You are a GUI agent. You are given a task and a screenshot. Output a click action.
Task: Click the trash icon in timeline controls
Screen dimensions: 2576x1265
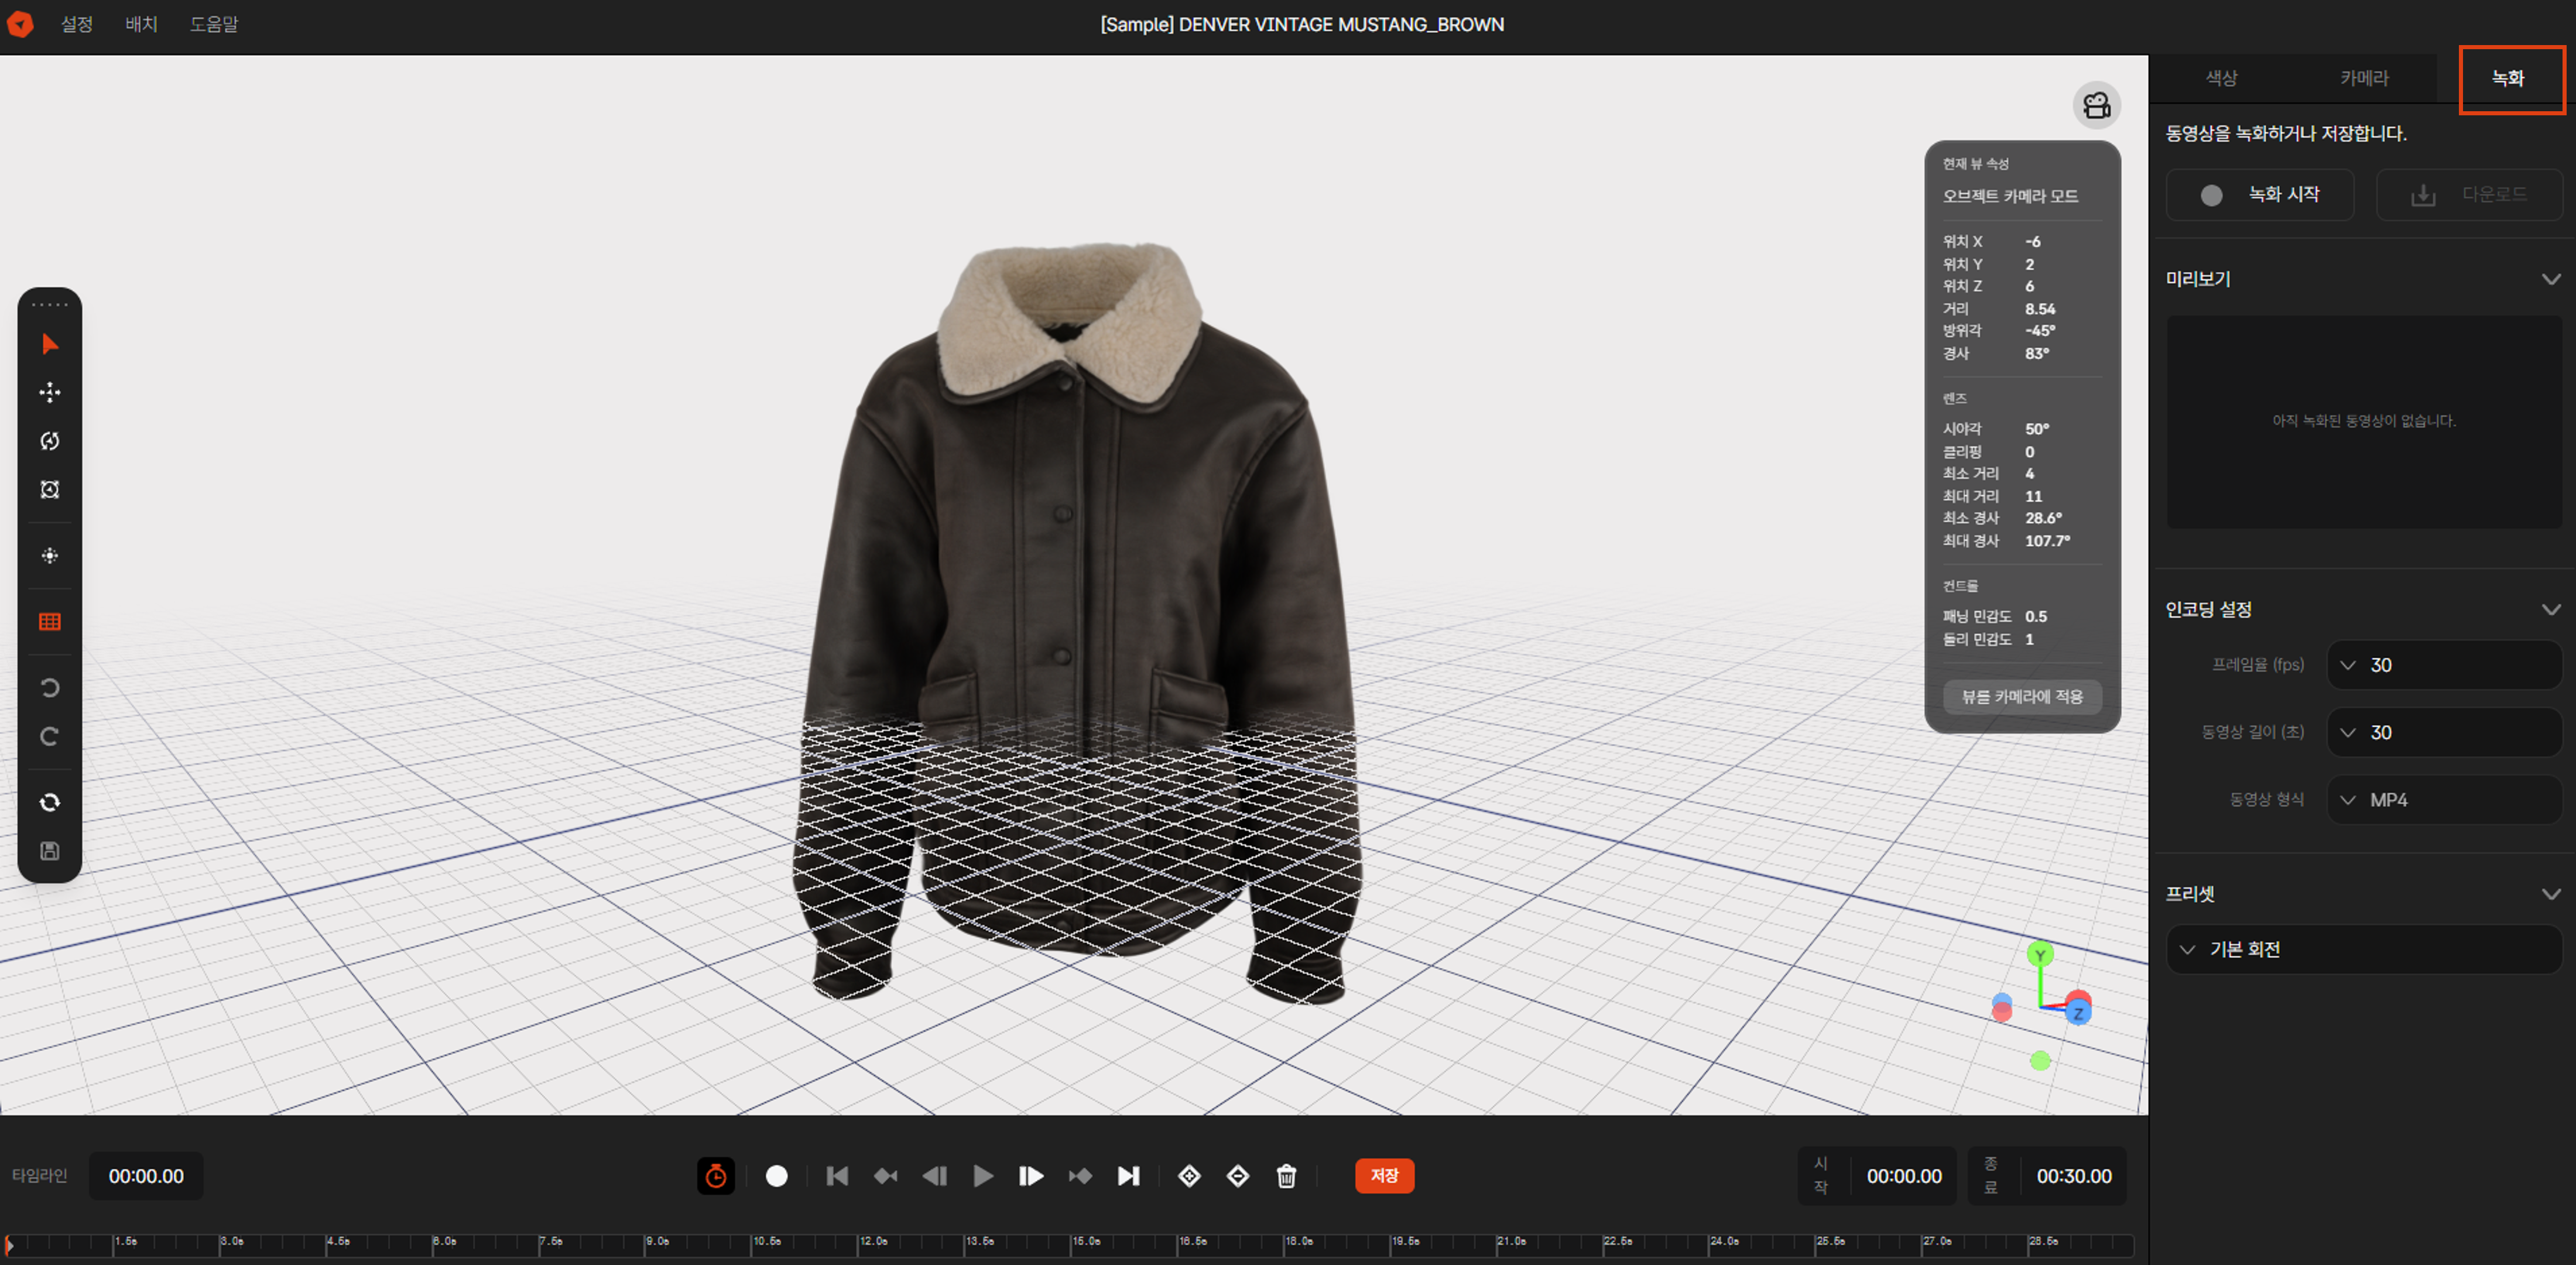coord(1286,1176)
